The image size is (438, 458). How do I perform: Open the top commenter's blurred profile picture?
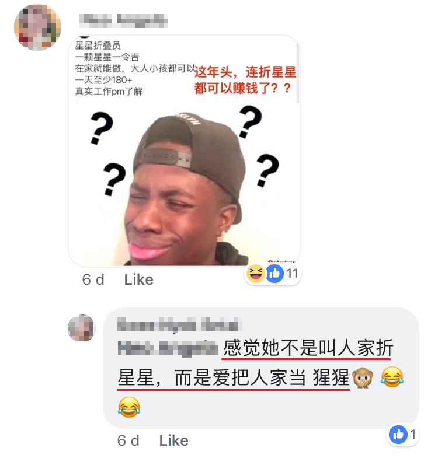37,27
